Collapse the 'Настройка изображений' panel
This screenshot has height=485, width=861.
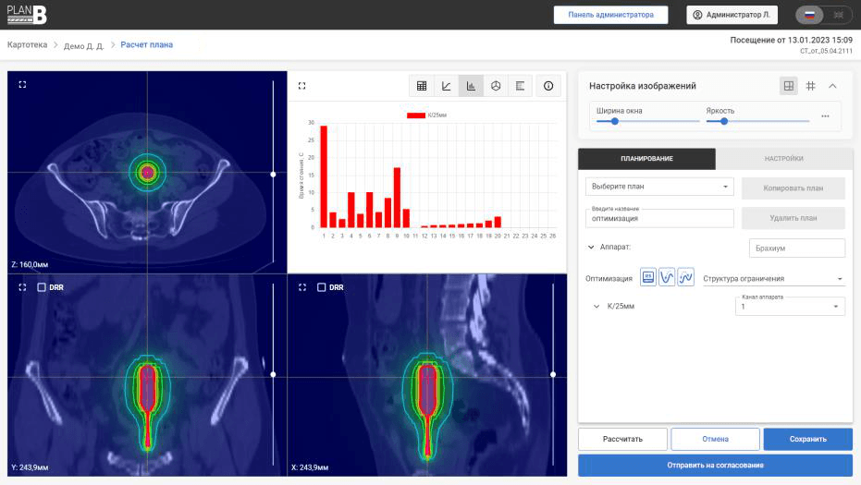[x=832, y=86]
